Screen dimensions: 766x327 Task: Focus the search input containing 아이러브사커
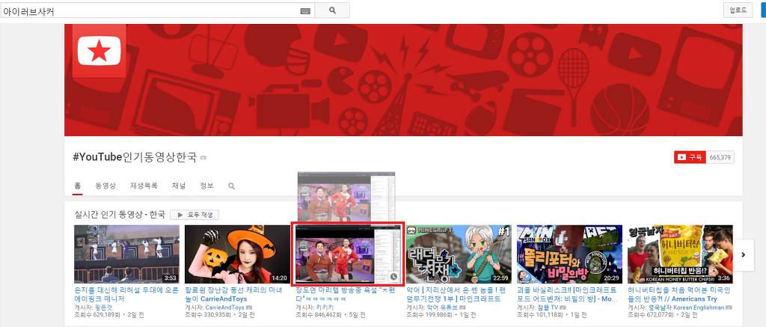[157, 10]
